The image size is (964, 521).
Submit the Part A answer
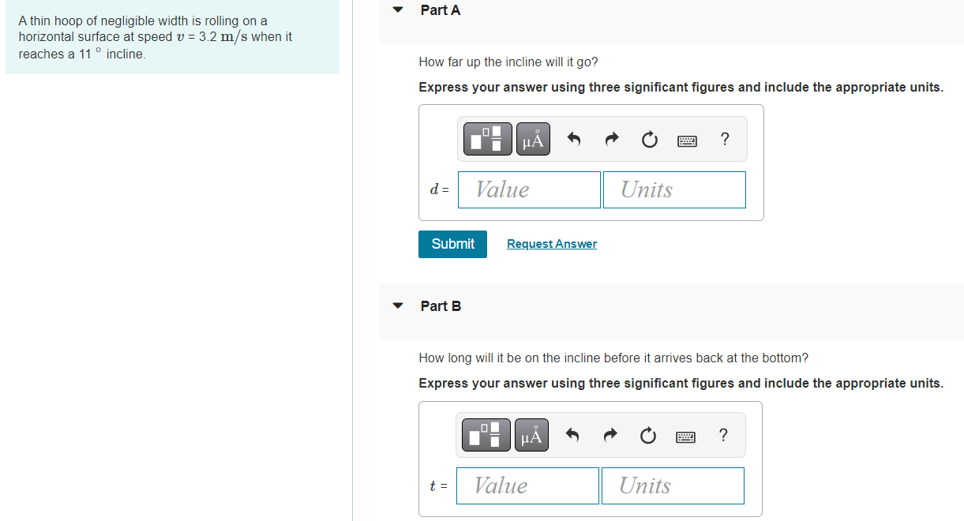pyautogui.click(x=452, y=244)
